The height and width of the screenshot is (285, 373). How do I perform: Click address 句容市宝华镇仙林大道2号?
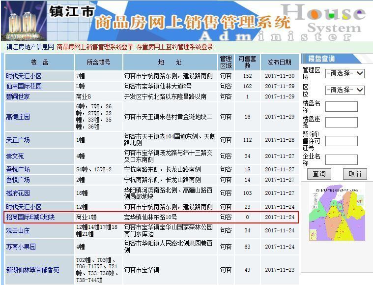(158, 86)
